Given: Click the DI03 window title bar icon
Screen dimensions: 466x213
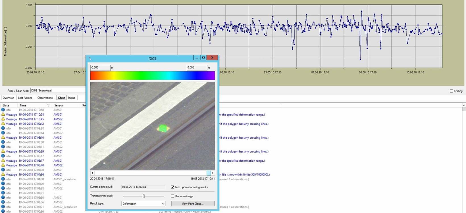Looking at the screenshot, I should tap(90, 59).
